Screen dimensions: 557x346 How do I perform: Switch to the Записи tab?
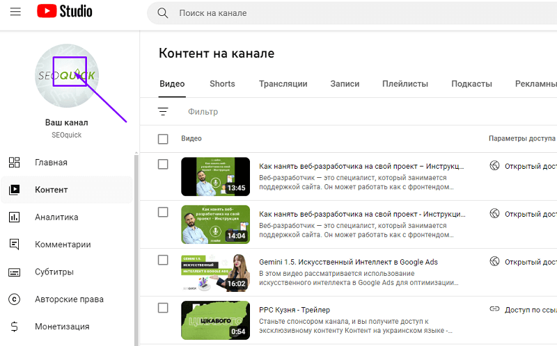coord(345,84)
